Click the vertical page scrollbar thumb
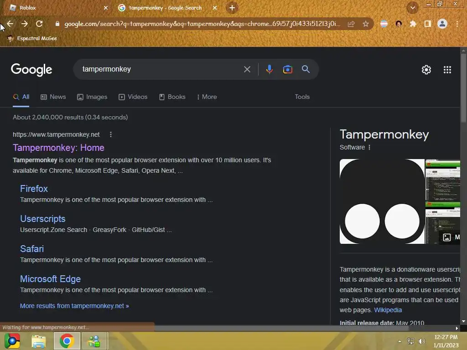467x350 pixels. (x=463, y=88)
